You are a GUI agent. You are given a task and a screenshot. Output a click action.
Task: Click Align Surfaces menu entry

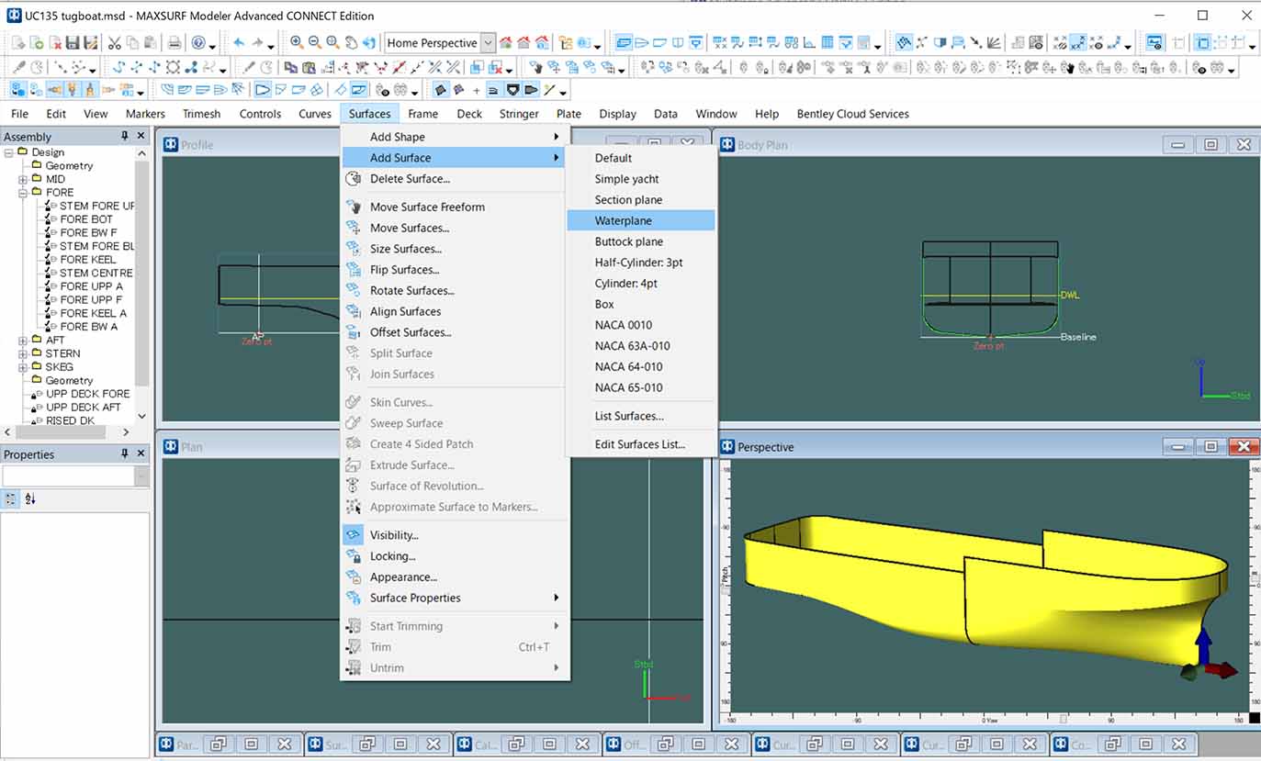[405, 311]
